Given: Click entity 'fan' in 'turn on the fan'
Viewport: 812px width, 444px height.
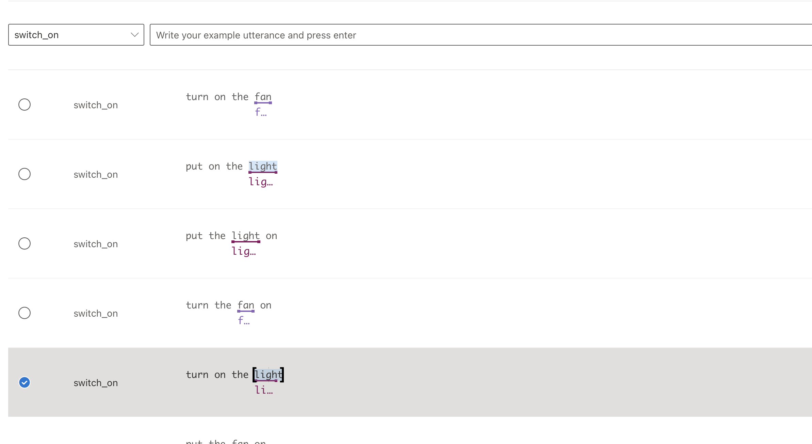Looking at the screenshot, I should (x=263, y=97).
